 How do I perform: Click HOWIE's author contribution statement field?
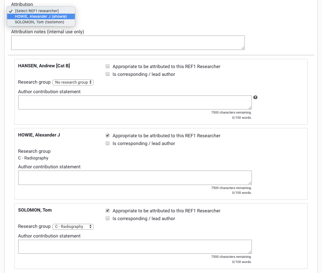135,178
